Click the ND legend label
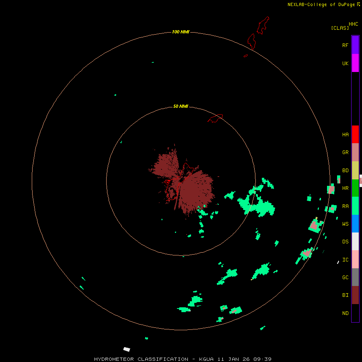The image size is (362, 362). click(x=345, y=313)
